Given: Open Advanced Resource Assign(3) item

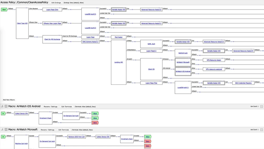Looking at the screenshot, I should (x=214, y=42).
